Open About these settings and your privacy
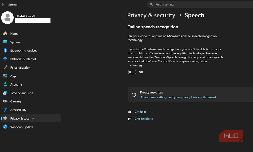The image size is (253, 152). pyautogui.click(x=165, y=97)
